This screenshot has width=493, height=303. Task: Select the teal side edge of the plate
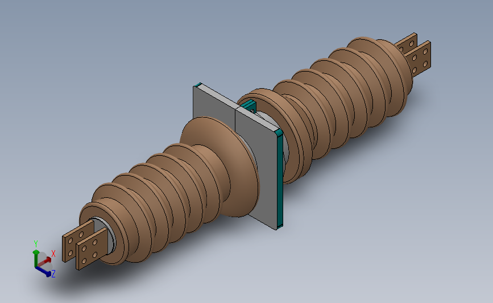coord(280,178)
